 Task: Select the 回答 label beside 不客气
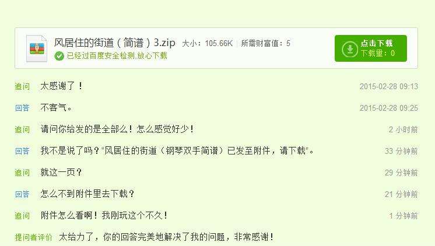[22, 108]
